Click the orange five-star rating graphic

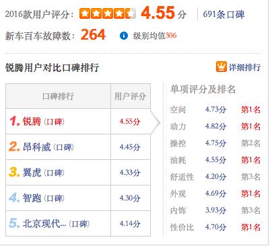tap(108, 13)
